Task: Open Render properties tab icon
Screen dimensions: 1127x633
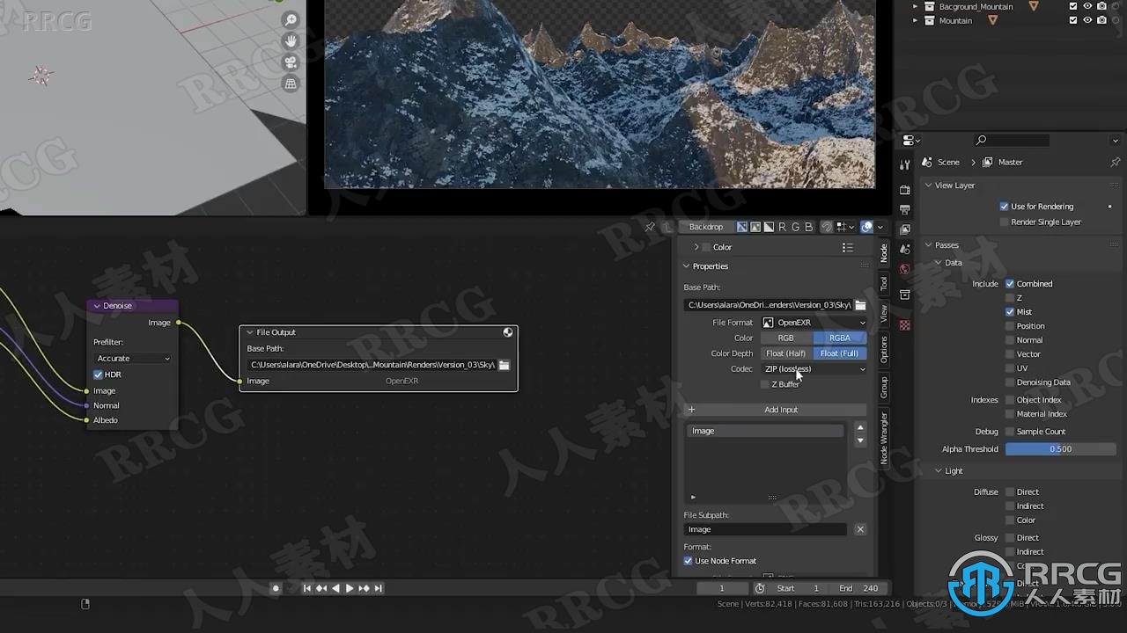Action: click(x=904, y=189)
